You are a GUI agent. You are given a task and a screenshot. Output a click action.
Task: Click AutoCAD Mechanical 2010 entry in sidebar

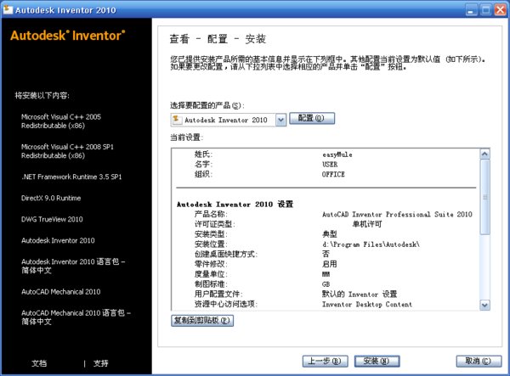point(61,292)
